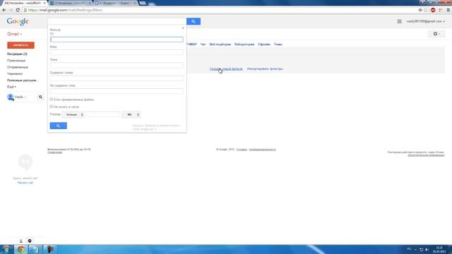The height and width of the screenshot is (254, 452).
Task: Tick the 'Есть прикрепленные файлы' checkbox
Action: point(52,99)
